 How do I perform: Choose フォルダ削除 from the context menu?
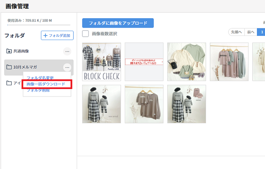click(38, 90)
